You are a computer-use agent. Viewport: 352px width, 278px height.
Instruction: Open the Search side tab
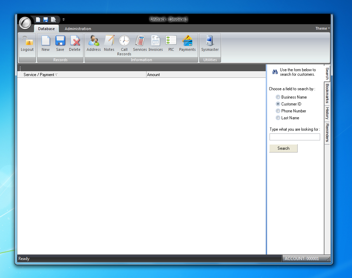(x=327, y=73)
